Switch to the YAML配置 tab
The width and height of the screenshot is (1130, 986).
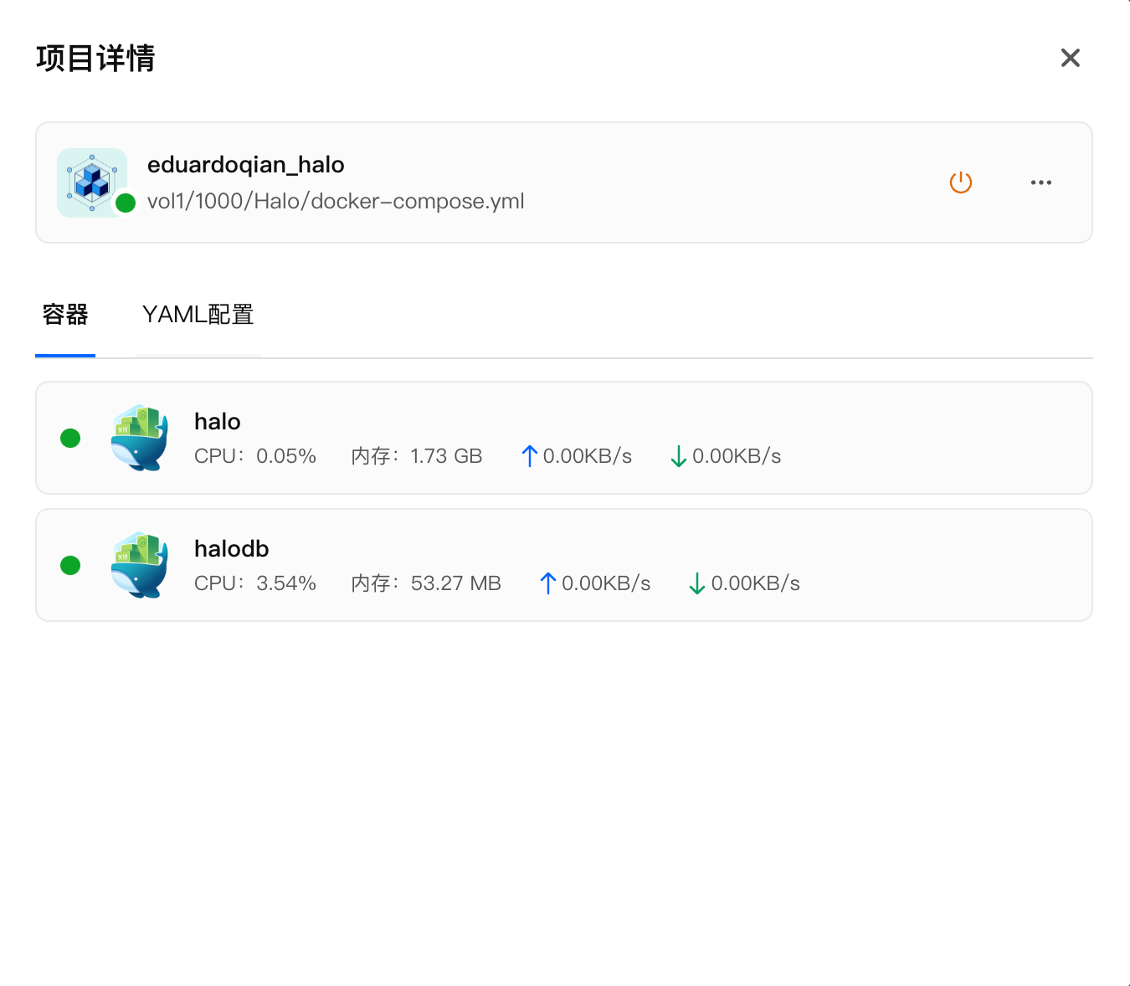click(198, 315)
